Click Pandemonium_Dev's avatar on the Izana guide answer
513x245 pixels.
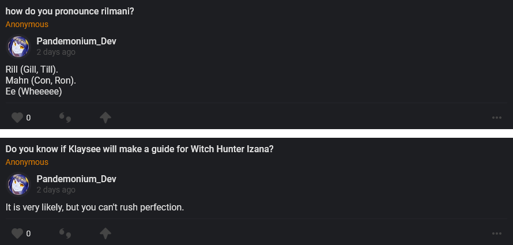tap(18, 184)
